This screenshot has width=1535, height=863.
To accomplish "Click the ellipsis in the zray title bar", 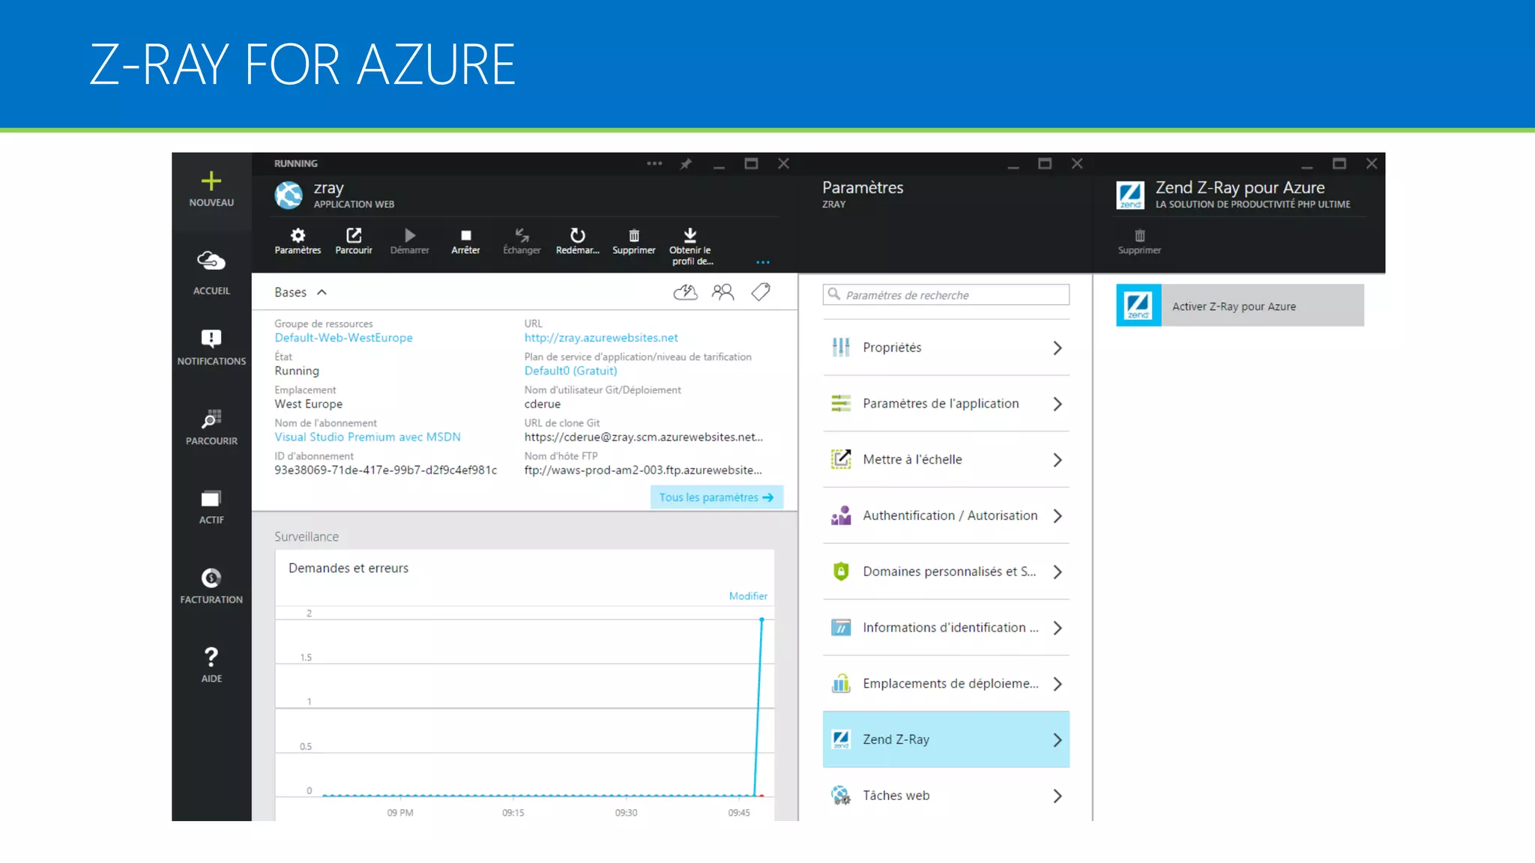I will point(654,163).
